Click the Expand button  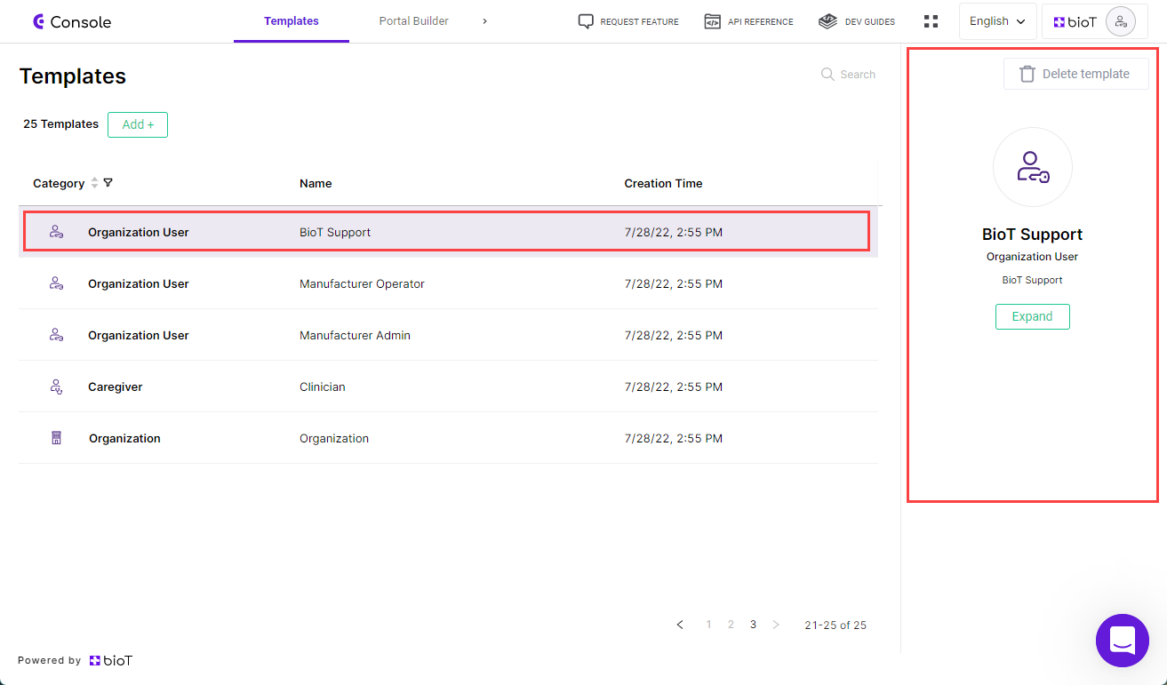coord(1032,316)
